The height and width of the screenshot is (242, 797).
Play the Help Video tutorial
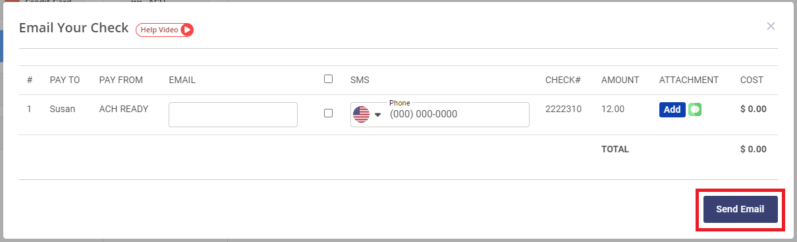click(165, 30)
